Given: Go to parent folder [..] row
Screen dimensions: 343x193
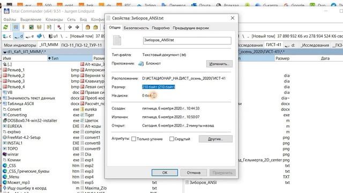Looking at the screenshot, I should (x=10, y=64).
